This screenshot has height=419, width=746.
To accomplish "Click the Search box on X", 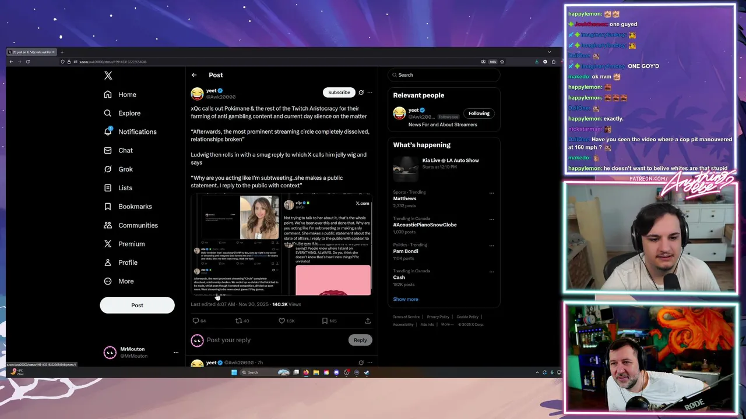I will (444, 75).
